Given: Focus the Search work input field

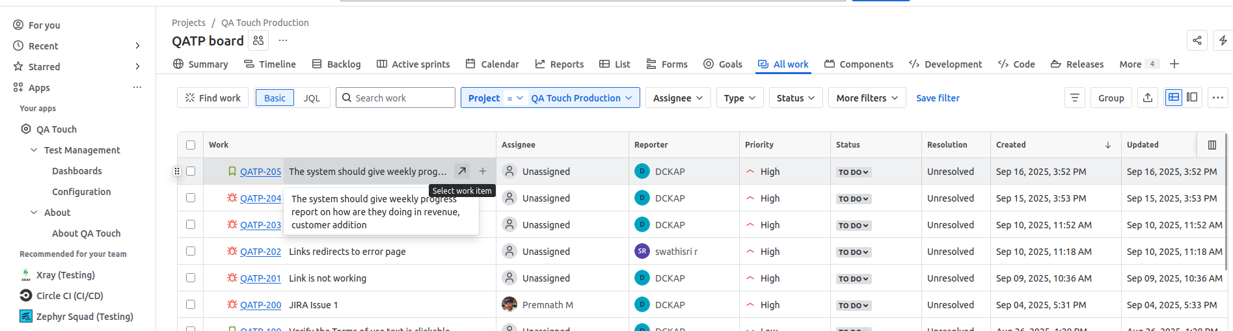Looking at the screenshot, I should coord(396,98).
